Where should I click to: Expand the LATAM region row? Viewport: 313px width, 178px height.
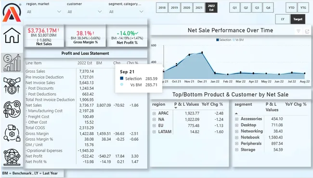pyautogui.click(x=154, y=132)
